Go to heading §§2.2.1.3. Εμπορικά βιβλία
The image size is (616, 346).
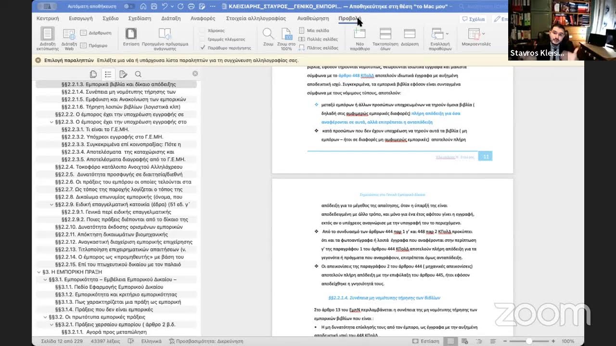pyautogui.click(x=119, y=85)
